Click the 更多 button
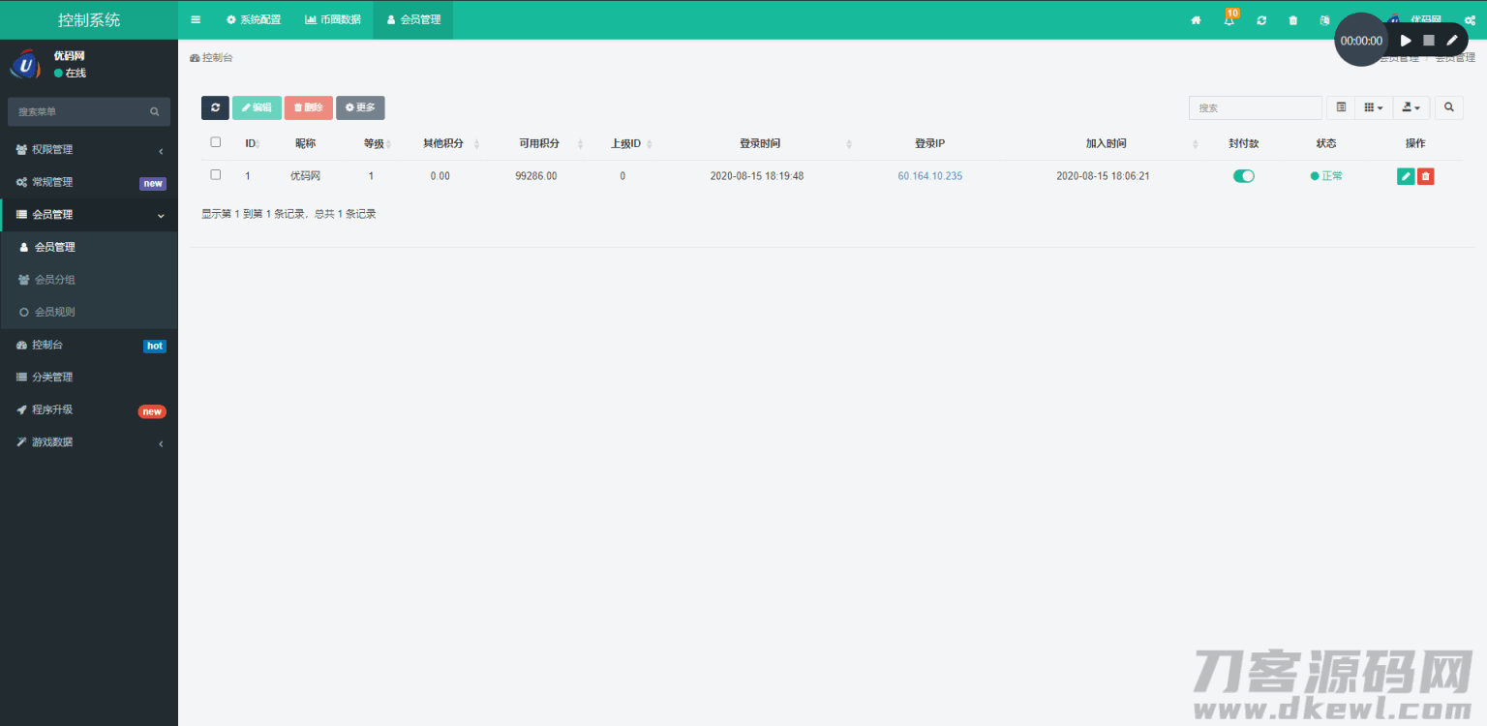The width and height of the screenshot is (1487, 726). coord(360,107)
